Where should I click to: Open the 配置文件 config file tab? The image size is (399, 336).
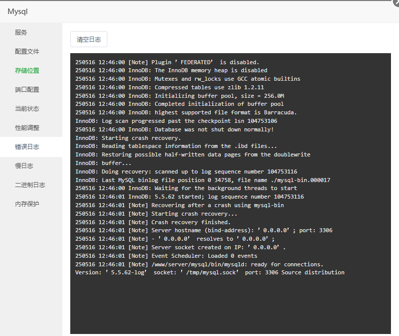(27, 51)
